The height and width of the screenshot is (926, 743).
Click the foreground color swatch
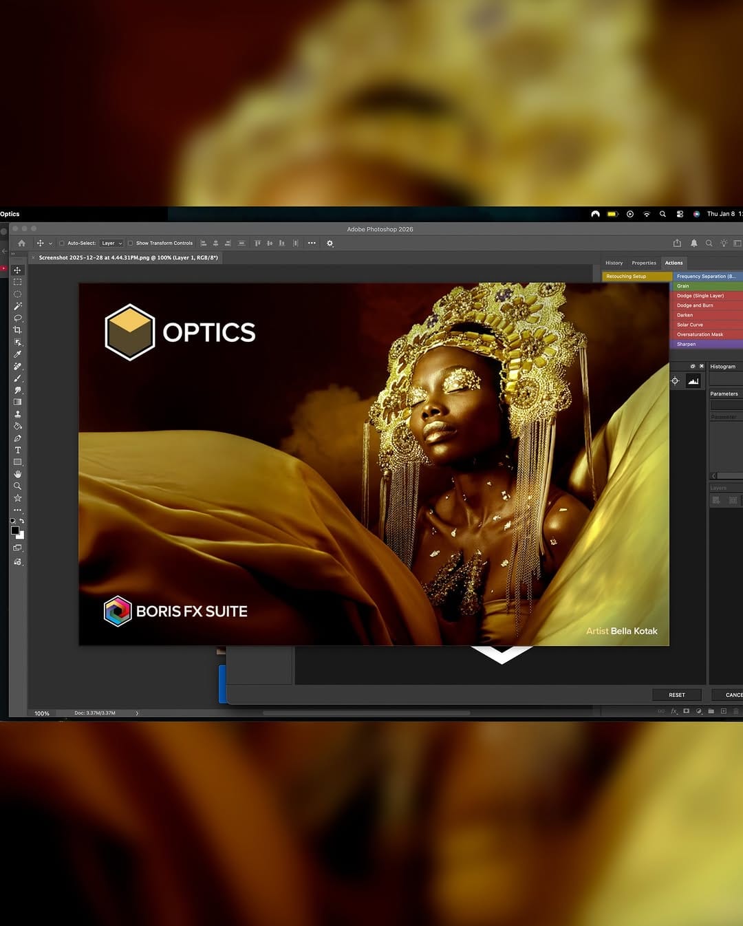(x=14, y=530)
